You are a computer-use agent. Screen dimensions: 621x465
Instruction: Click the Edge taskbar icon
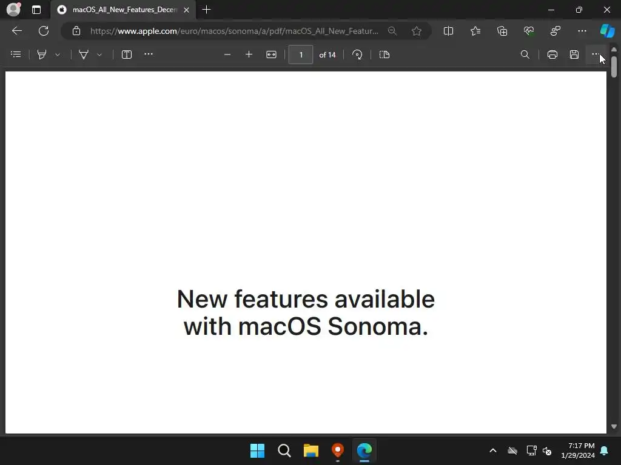point(364,450)
